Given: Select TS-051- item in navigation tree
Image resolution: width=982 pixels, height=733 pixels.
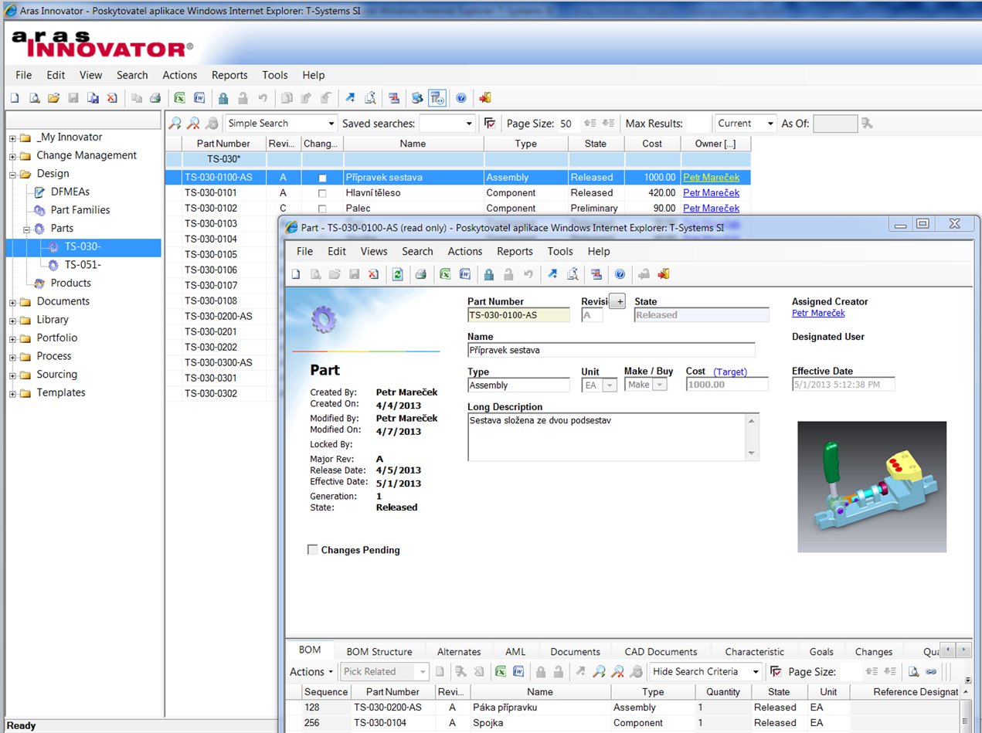Looking at the screenshot, I should (83, 265).
